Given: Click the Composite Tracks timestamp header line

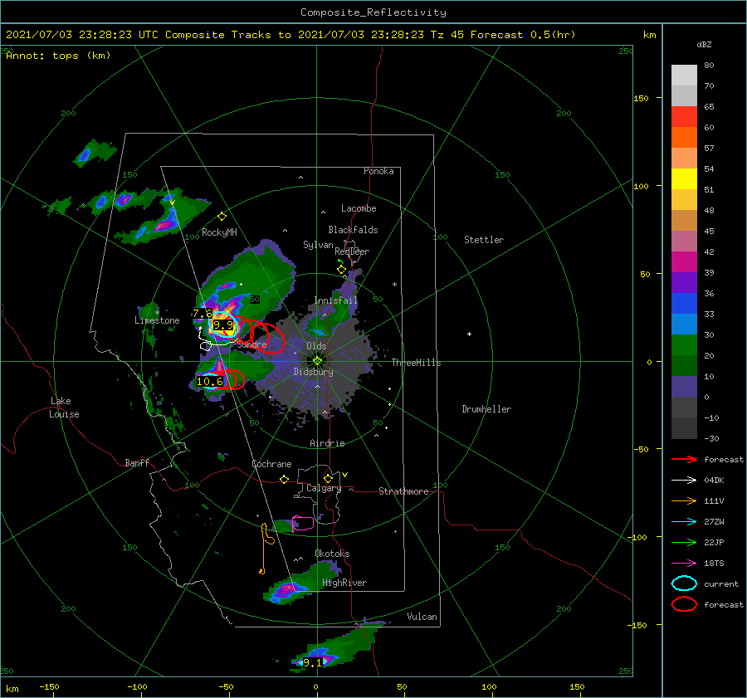Looking at the screenshot, I should tap(290, 35).
